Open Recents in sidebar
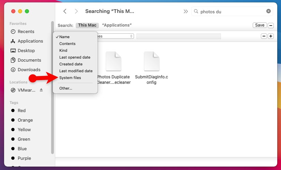Viewport: 281px width, 170px height. coord(26,32)
